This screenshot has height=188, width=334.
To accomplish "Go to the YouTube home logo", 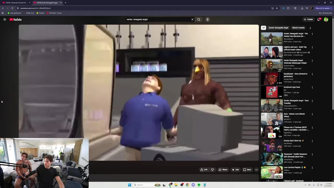I will (16, 20).
